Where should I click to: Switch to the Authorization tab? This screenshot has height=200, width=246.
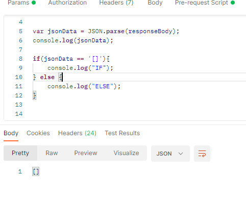click(67, 3)
